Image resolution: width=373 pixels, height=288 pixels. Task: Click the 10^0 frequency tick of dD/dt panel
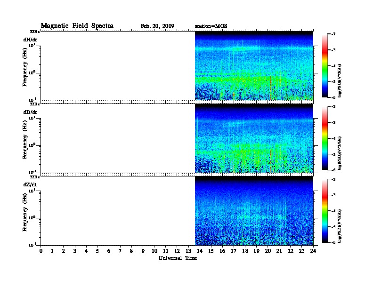click(x=32, y=145)
